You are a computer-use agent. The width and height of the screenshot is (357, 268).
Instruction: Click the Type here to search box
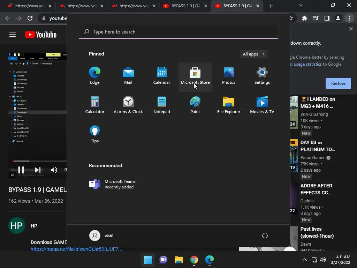[178, 32]
